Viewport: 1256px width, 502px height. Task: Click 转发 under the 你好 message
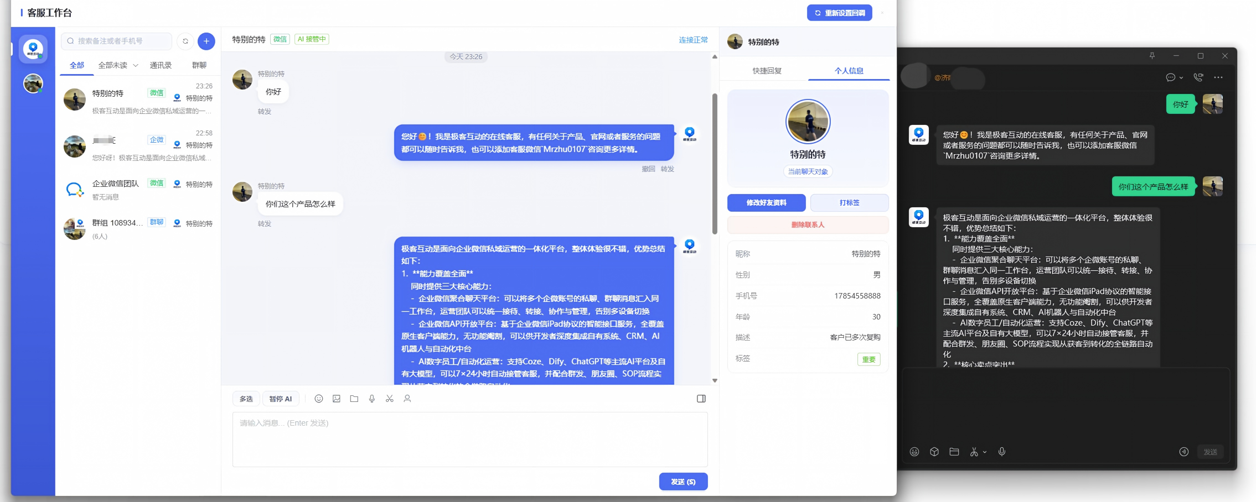(x=265, y=112)
